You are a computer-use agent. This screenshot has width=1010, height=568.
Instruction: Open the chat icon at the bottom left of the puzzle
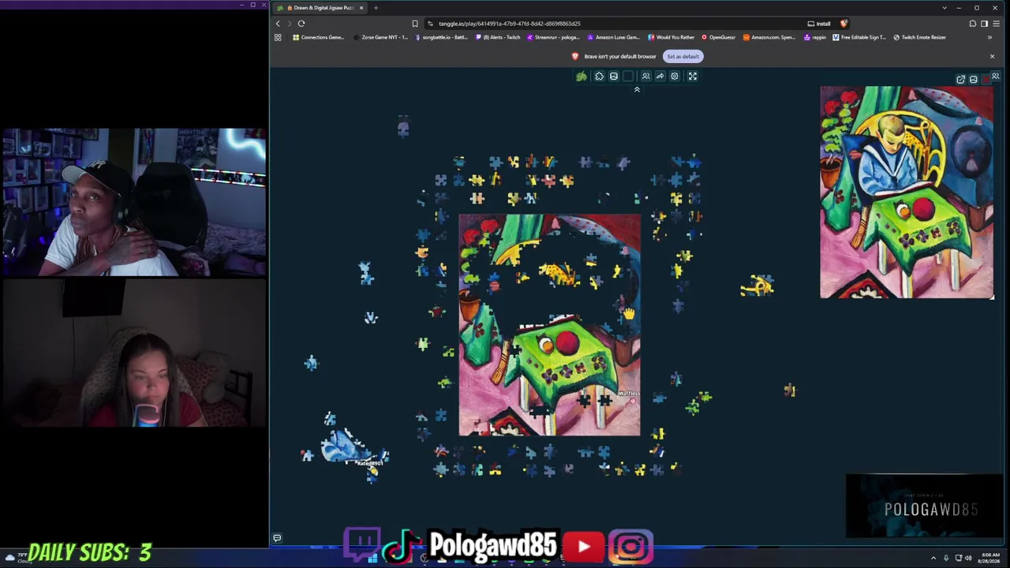click(277, 538)
